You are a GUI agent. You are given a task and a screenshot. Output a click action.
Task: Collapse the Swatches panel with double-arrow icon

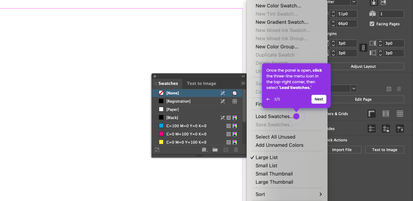pyautogui.click(x=243, y=76)
